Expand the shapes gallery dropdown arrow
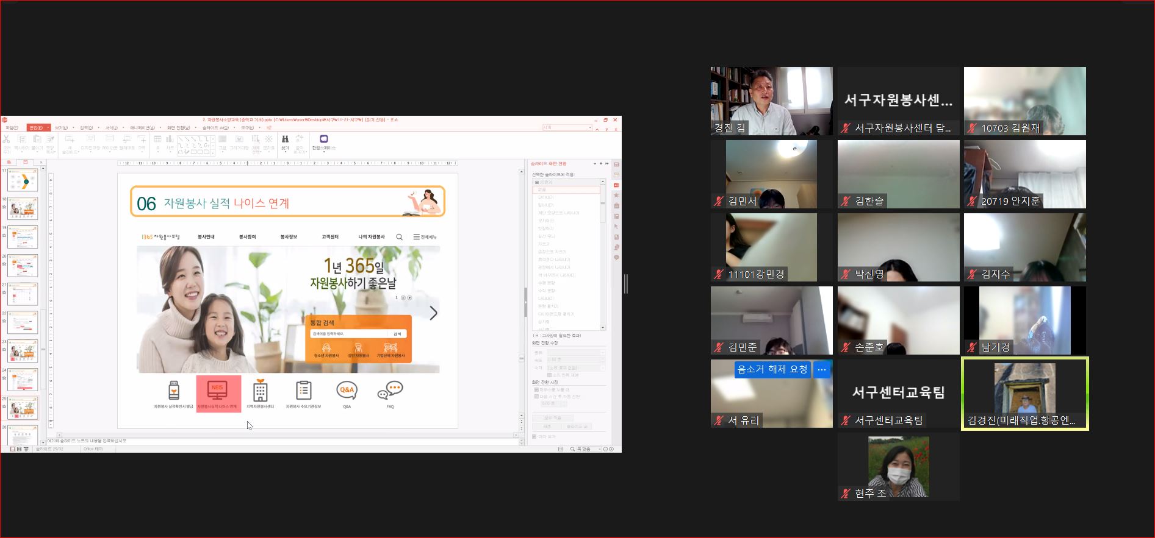Viewport: 1155px width, 538px height. (x=212, y=152)
